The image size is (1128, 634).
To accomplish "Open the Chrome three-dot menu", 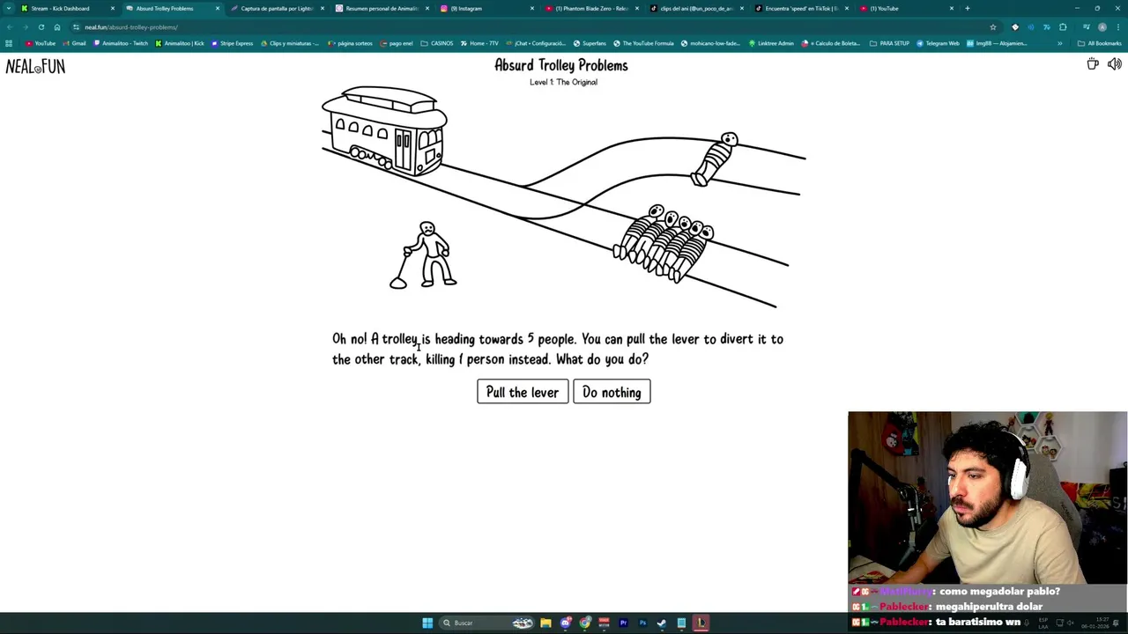I will [1118, 27].
